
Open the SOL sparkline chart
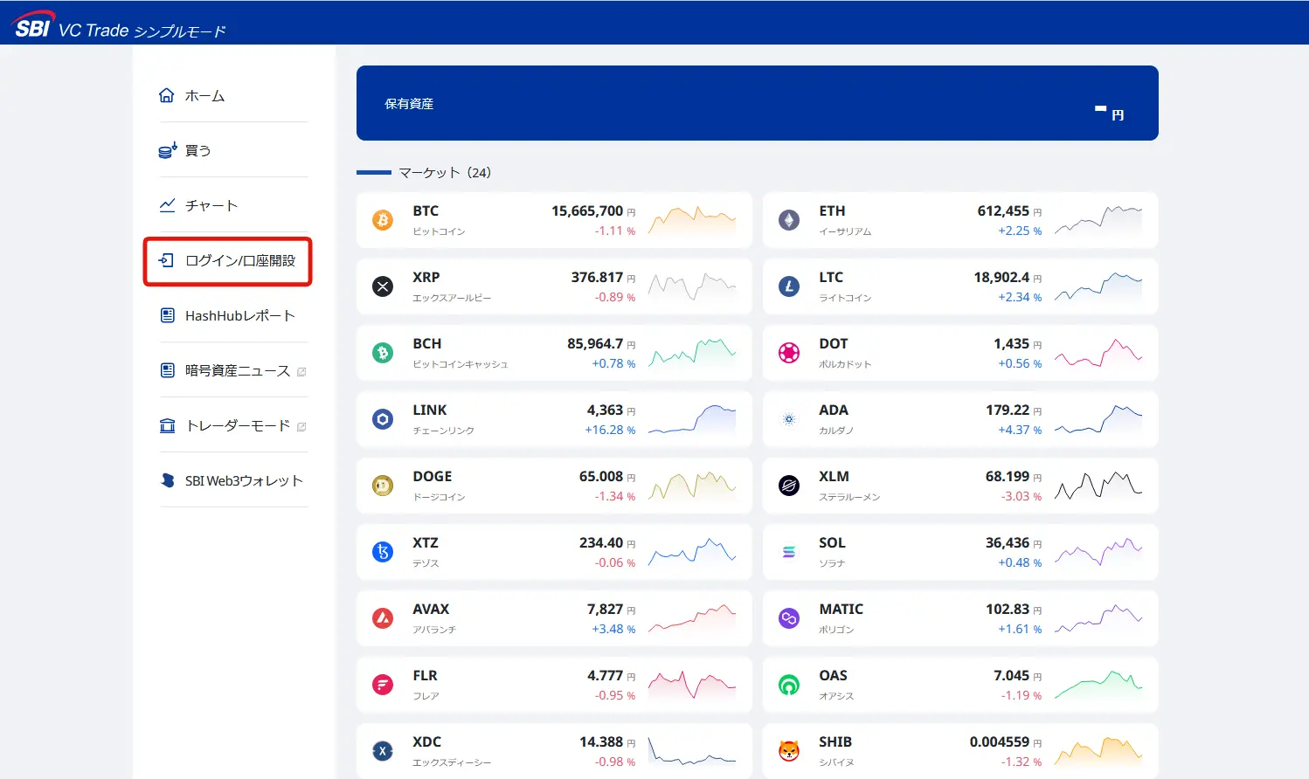(1098, 552)
